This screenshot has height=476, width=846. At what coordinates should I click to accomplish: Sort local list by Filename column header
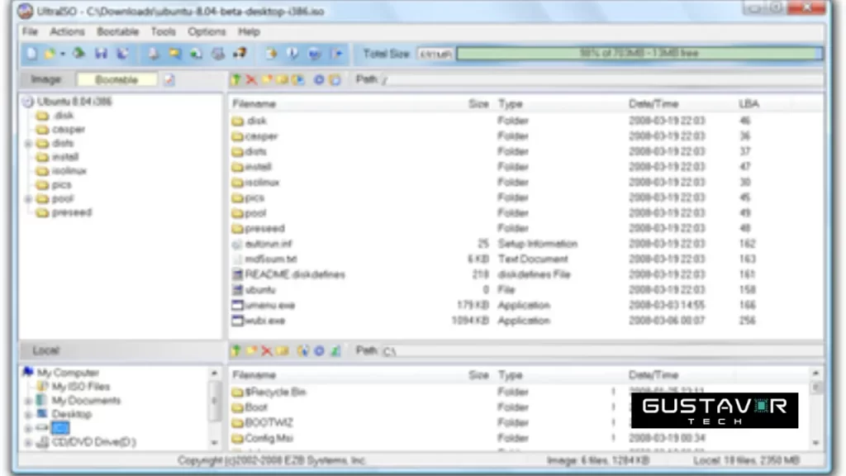[x=254, y=375]
